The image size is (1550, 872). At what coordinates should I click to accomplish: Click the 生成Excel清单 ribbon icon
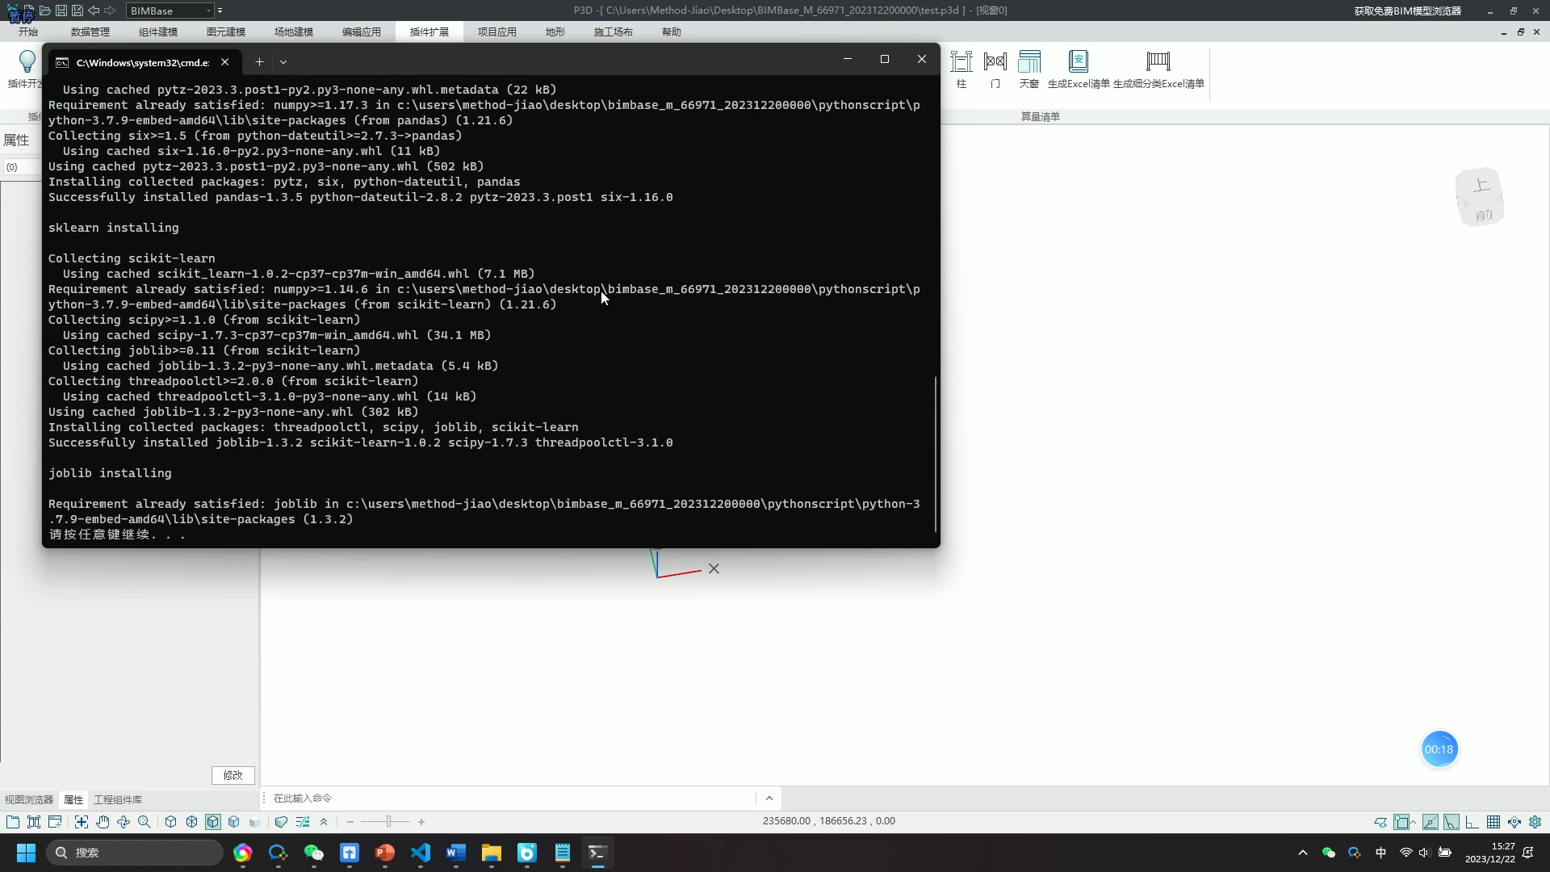click(x=1078, y=62)
